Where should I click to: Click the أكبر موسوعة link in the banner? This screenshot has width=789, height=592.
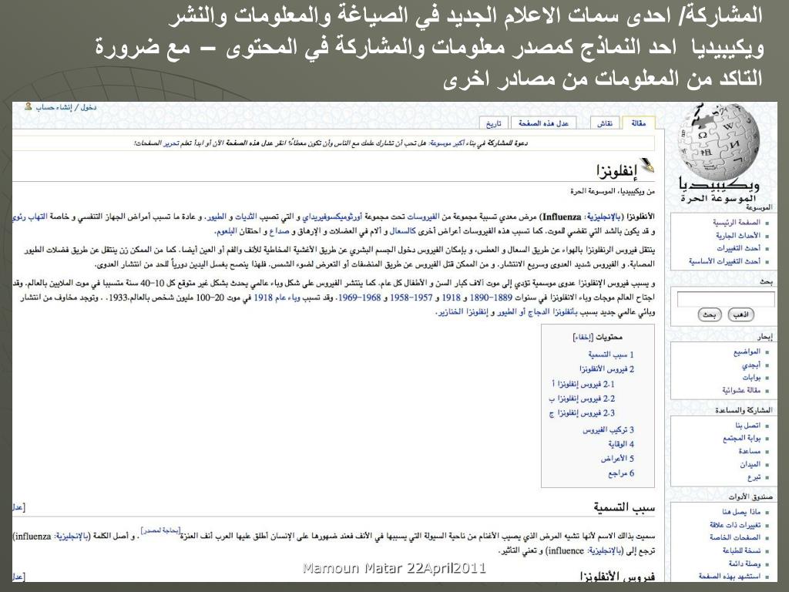(447, 143)
